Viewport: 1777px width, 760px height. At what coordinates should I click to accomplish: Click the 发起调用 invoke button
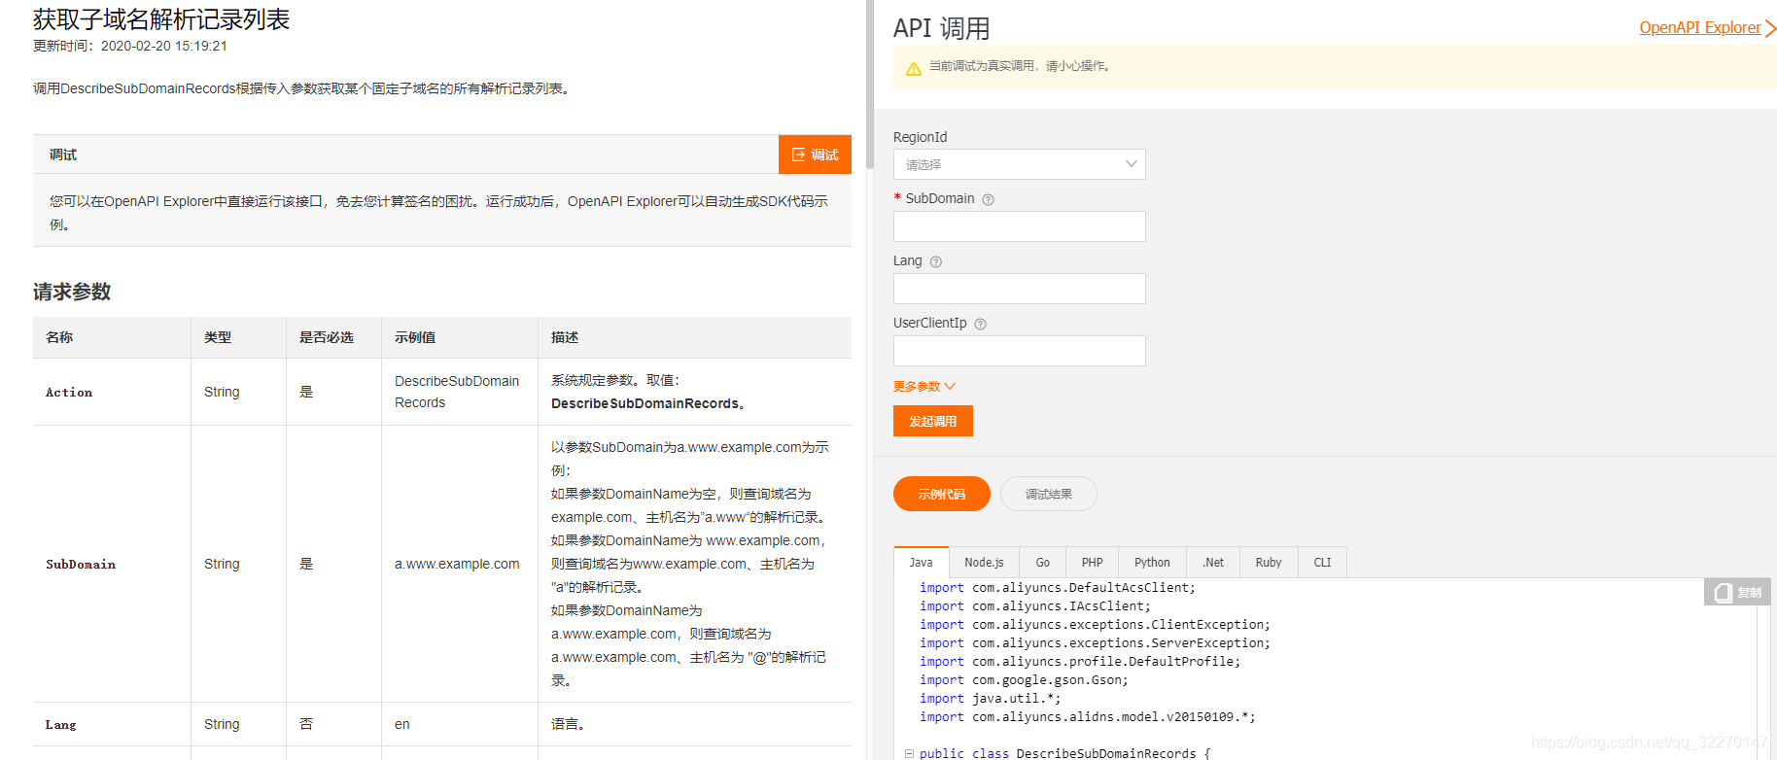click(932, 421)
